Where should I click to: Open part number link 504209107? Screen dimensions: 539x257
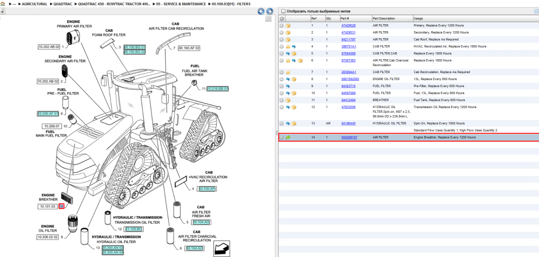(349, 138)
